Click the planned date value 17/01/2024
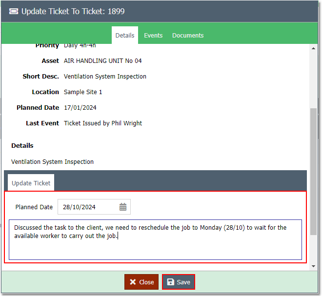The height and width of the screenshot is (297, 322). (80, 108)
